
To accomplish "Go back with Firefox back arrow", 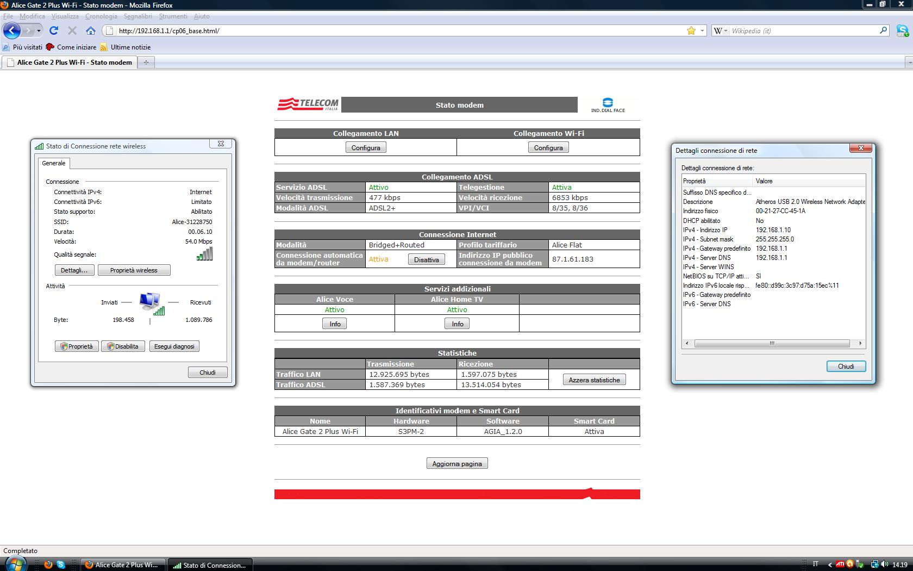I will click(12, 30).
